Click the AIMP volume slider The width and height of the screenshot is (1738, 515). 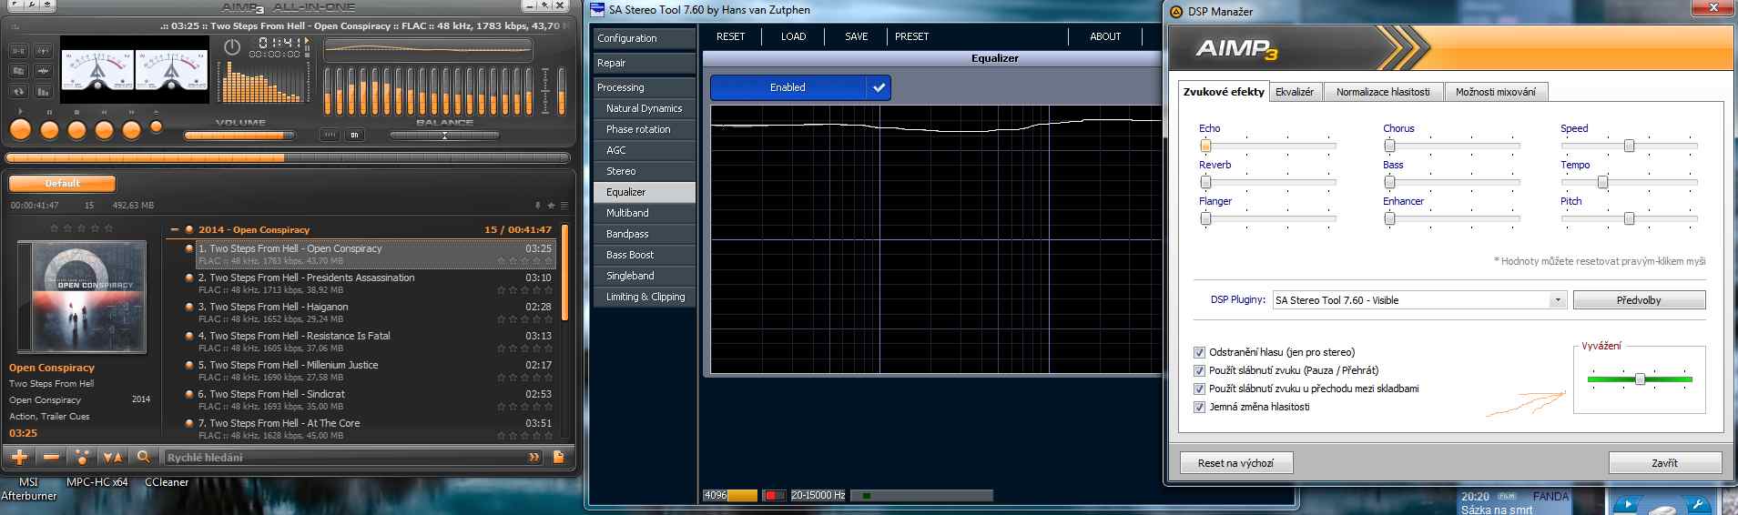pos(239,136)
